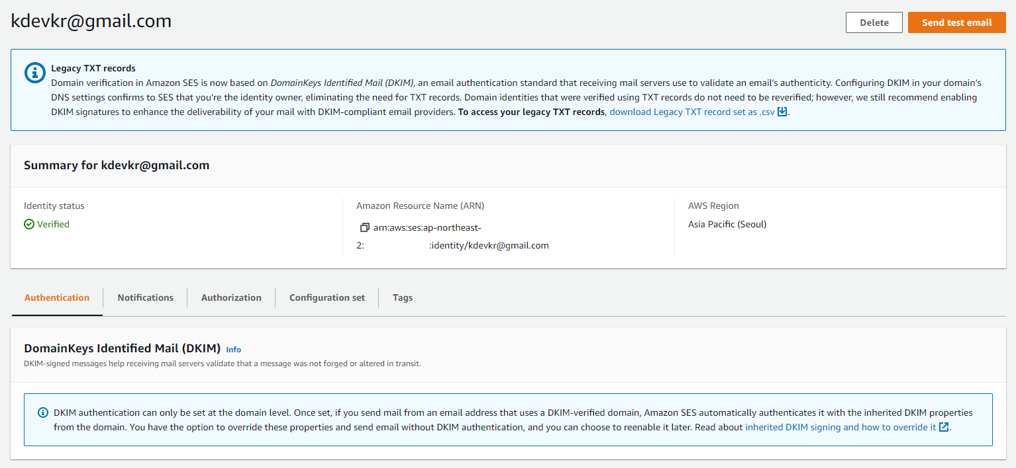Screen dimensions: 1016x468
Task: Download Legacy TXT record set as .csv
Action: click(691, 112)
